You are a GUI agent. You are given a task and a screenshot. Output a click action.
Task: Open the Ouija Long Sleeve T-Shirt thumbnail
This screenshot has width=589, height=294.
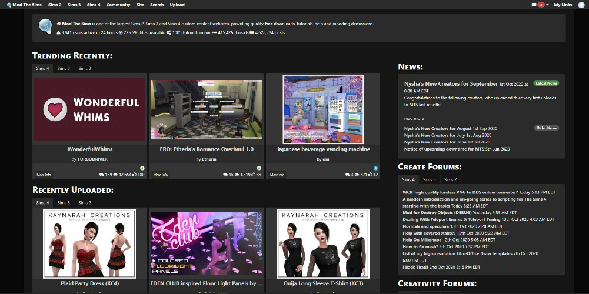coord(323,243)
